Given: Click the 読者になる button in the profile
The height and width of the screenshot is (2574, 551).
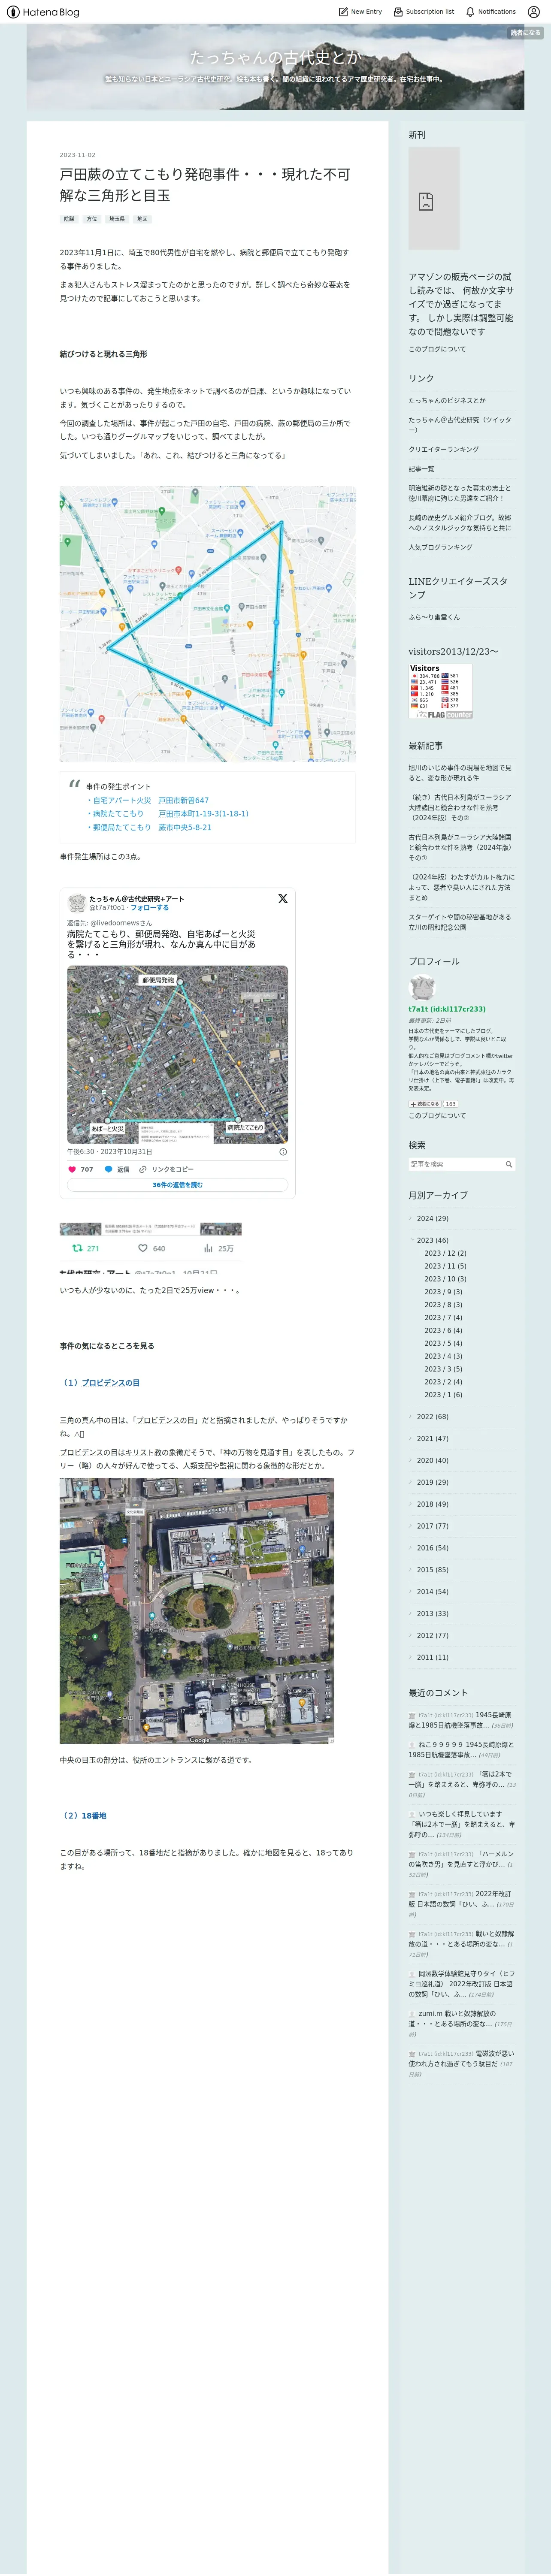Looking at the screenshot, I should tap(424, 1104).
